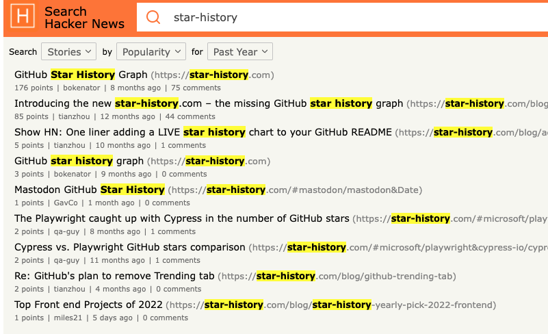
Task: Click the Hacker News H logo icon
Action: [24, 17]
